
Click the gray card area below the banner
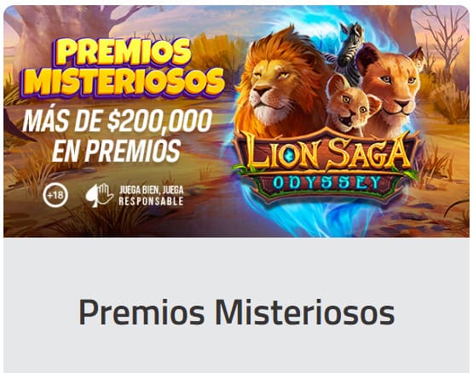tap(237, 305)
